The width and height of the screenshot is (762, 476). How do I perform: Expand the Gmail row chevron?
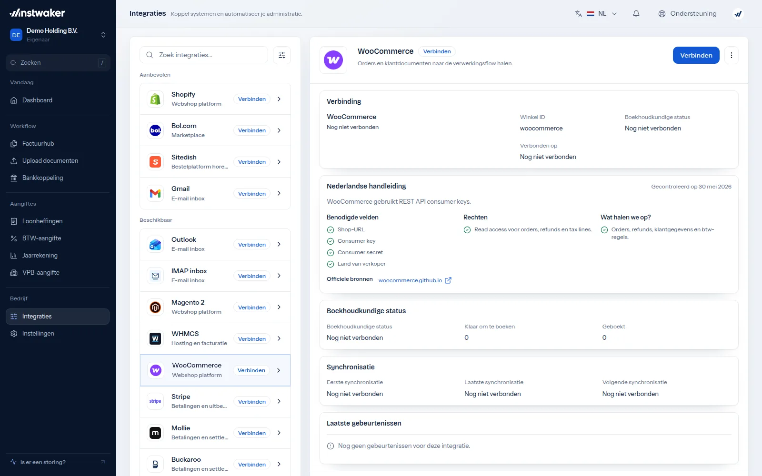click(279, 193)
